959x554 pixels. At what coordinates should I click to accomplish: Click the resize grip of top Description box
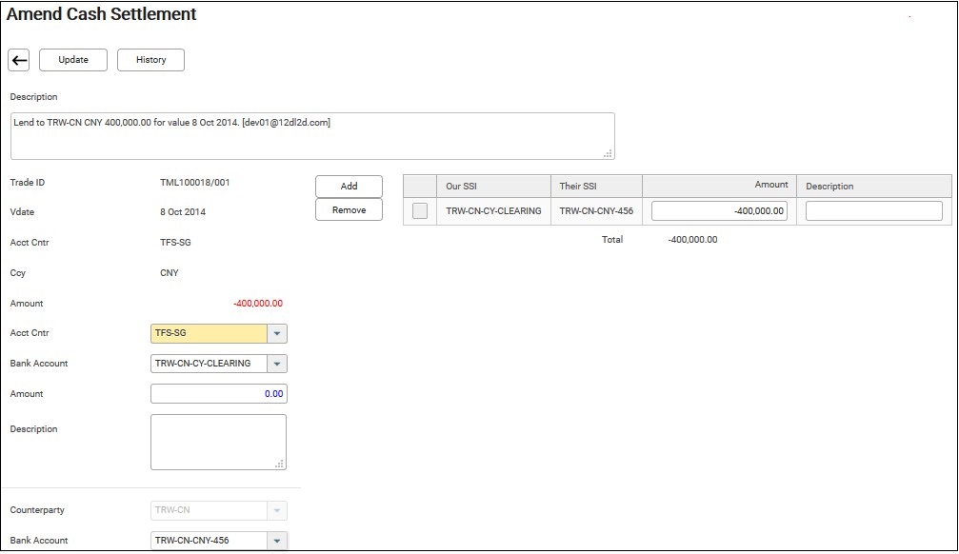[x=608, y=153]
